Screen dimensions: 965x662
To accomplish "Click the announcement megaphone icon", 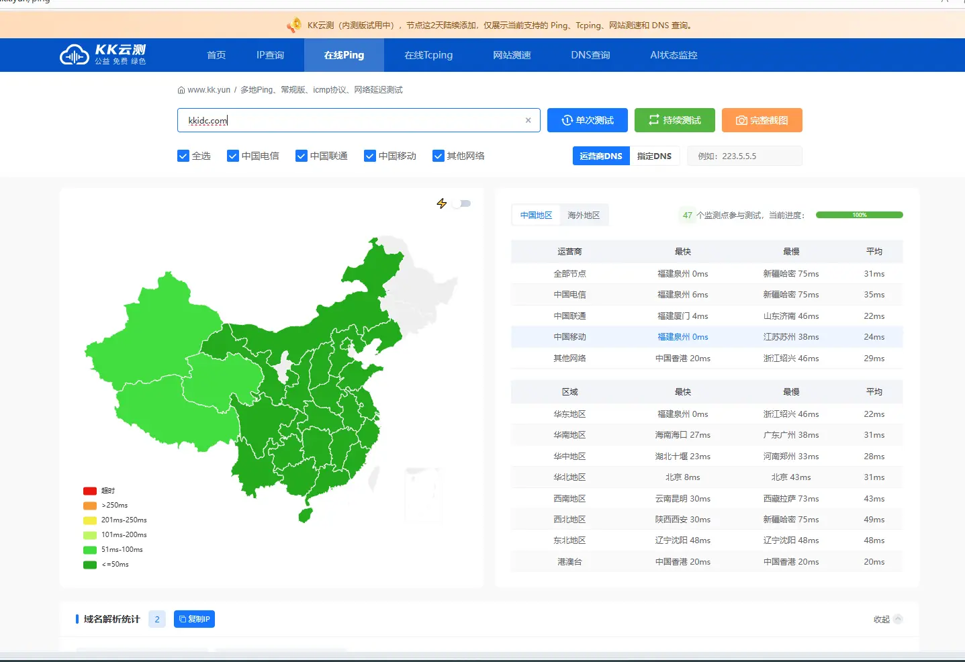I will coord(293,26).
